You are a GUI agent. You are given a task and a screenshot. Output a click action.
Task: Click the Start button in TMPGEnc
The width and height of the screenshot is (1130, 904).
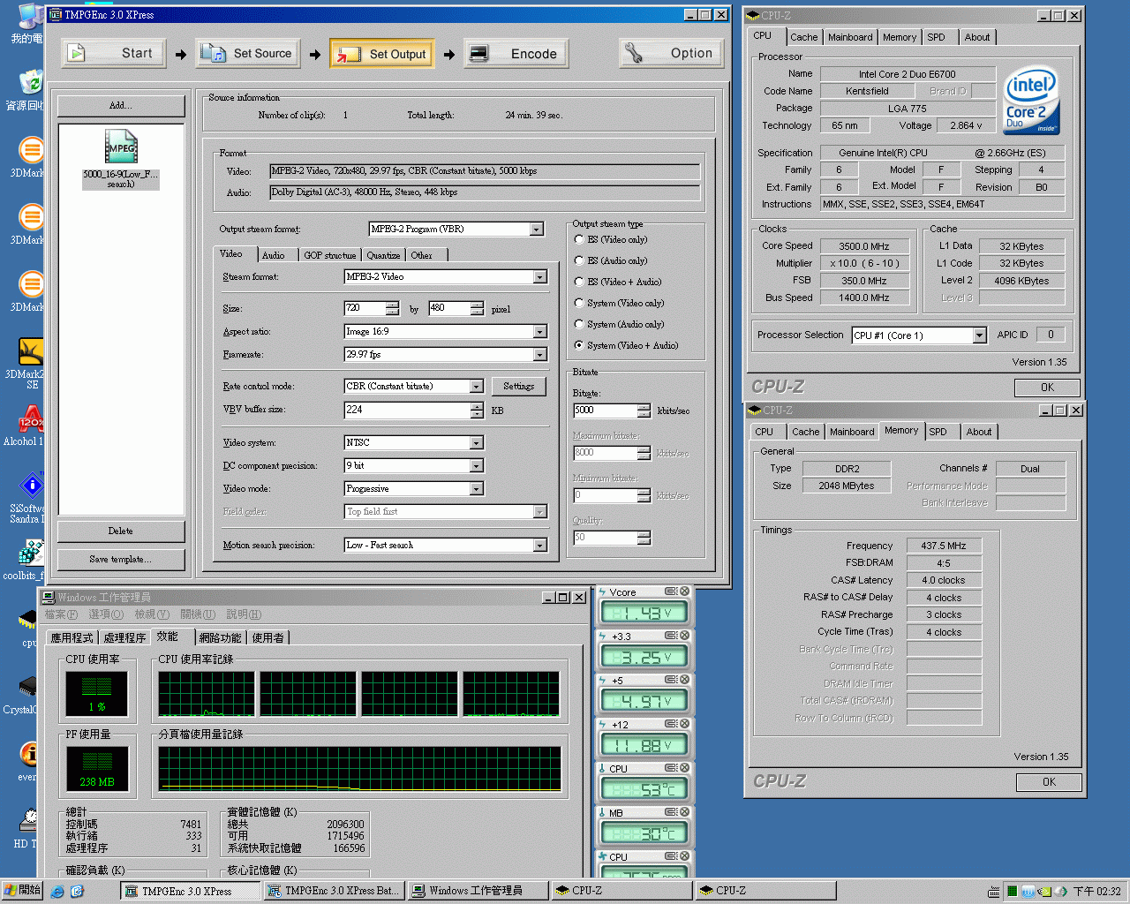(115, 53)
